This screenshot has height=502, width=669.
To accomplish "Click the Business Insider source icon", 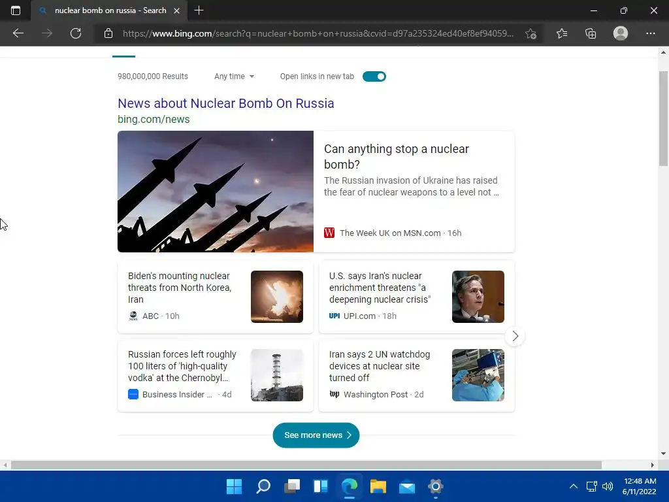I will pyautogui.click(x=133, y=394).
